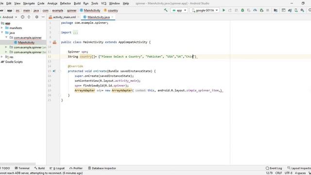Screen dimensions: 311x175
Task: Click the collapse all icon in project panel
Action: pos(29,17)
